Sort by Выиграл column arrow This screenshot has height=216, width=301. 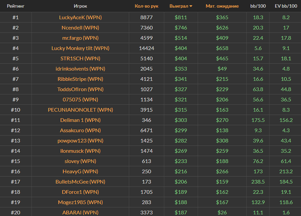click(191, 6)
